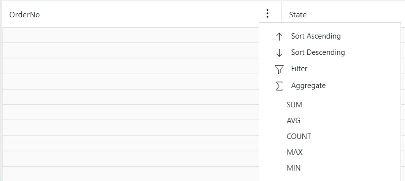Select the first empty row under OrderNo
This screenshot has width=405, height=181.
131,35
